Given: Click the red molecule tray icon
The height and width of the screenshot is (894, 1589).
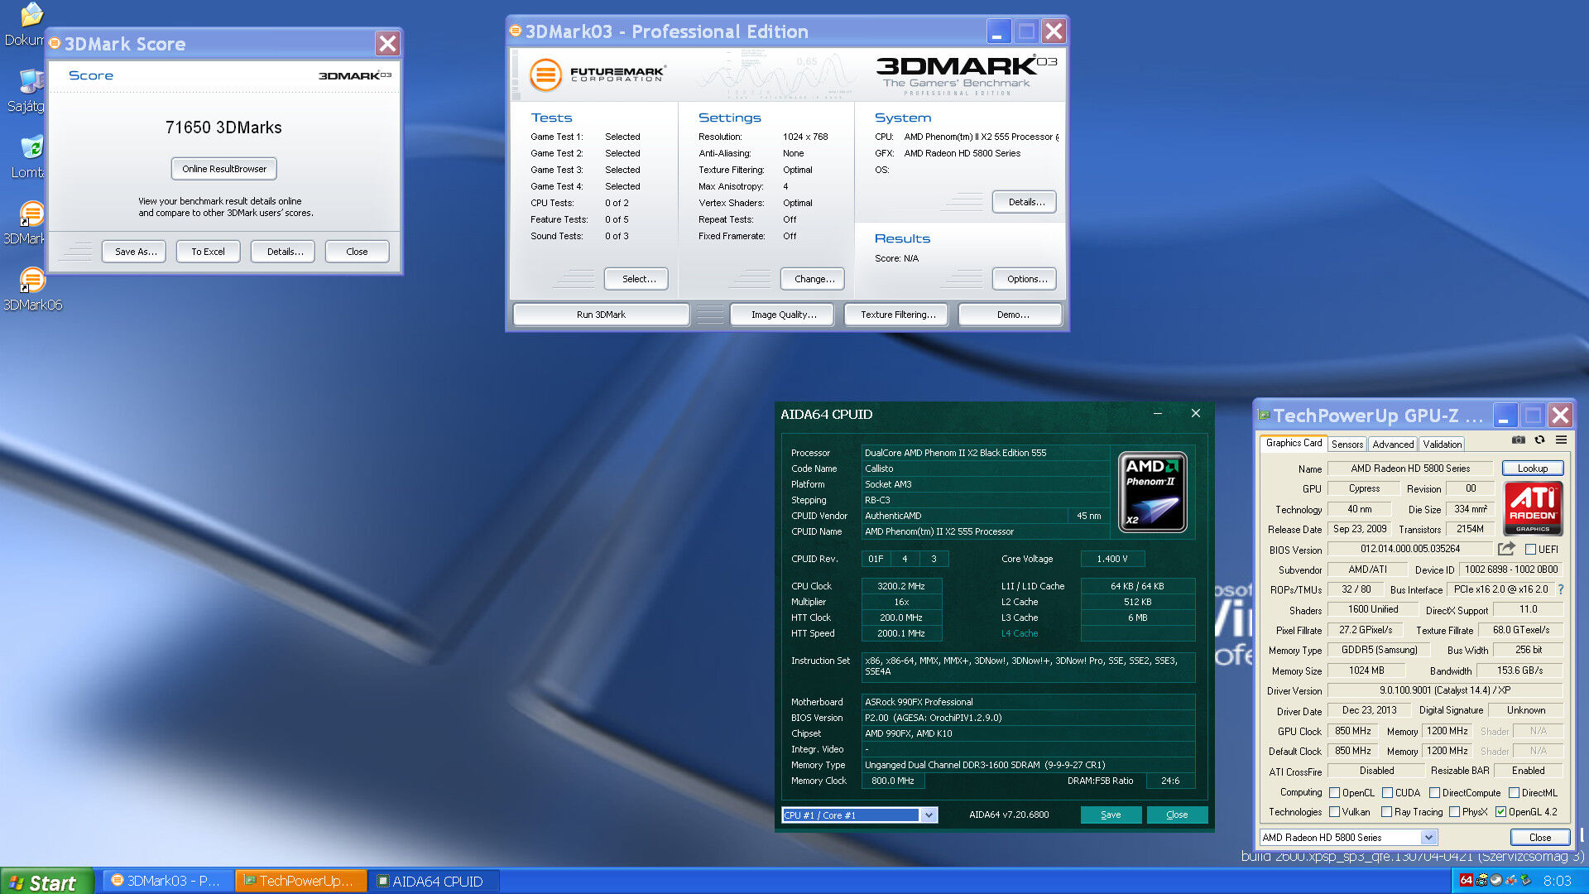Looking at the screenshot, I should coord(1511,881).
